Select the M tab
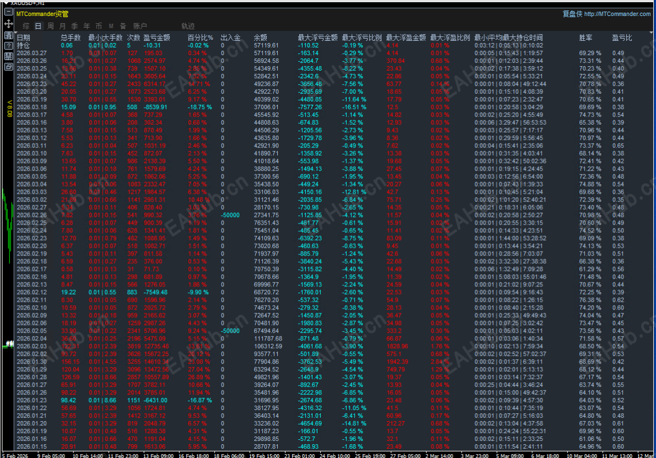This screenshot has height=458, width=656. pos(111,26)
